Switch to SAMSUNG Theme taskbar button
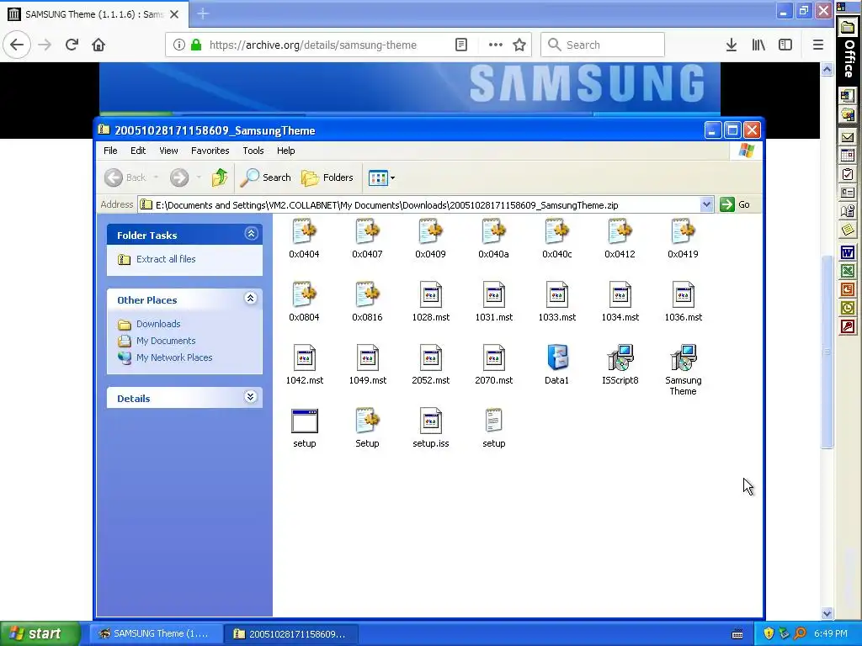 (156, 634)
